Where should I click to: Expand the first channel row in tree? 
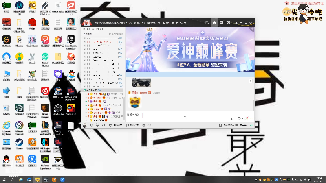(x=85, y=38)
